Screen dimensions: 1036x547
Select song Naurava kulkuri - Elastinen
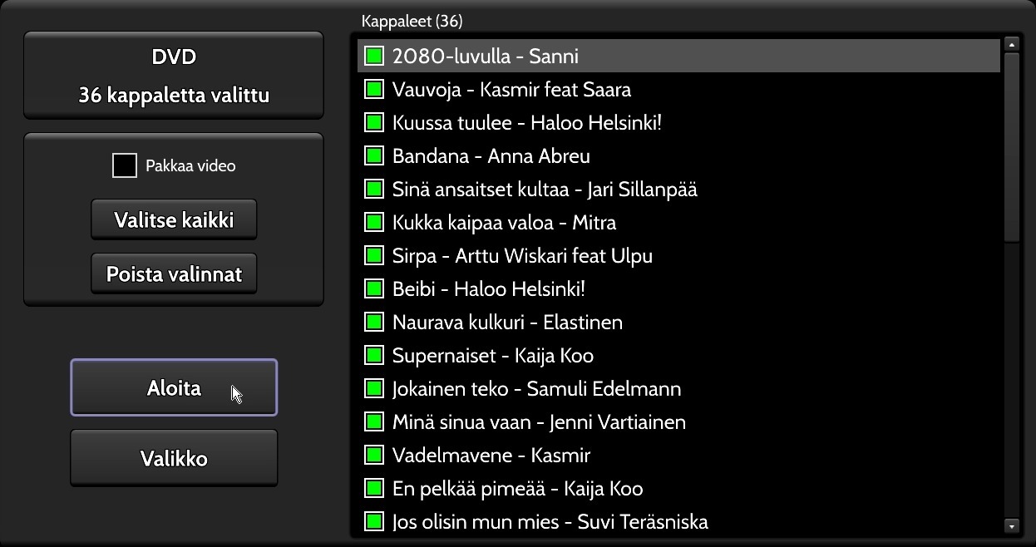(x=507, y=323)
